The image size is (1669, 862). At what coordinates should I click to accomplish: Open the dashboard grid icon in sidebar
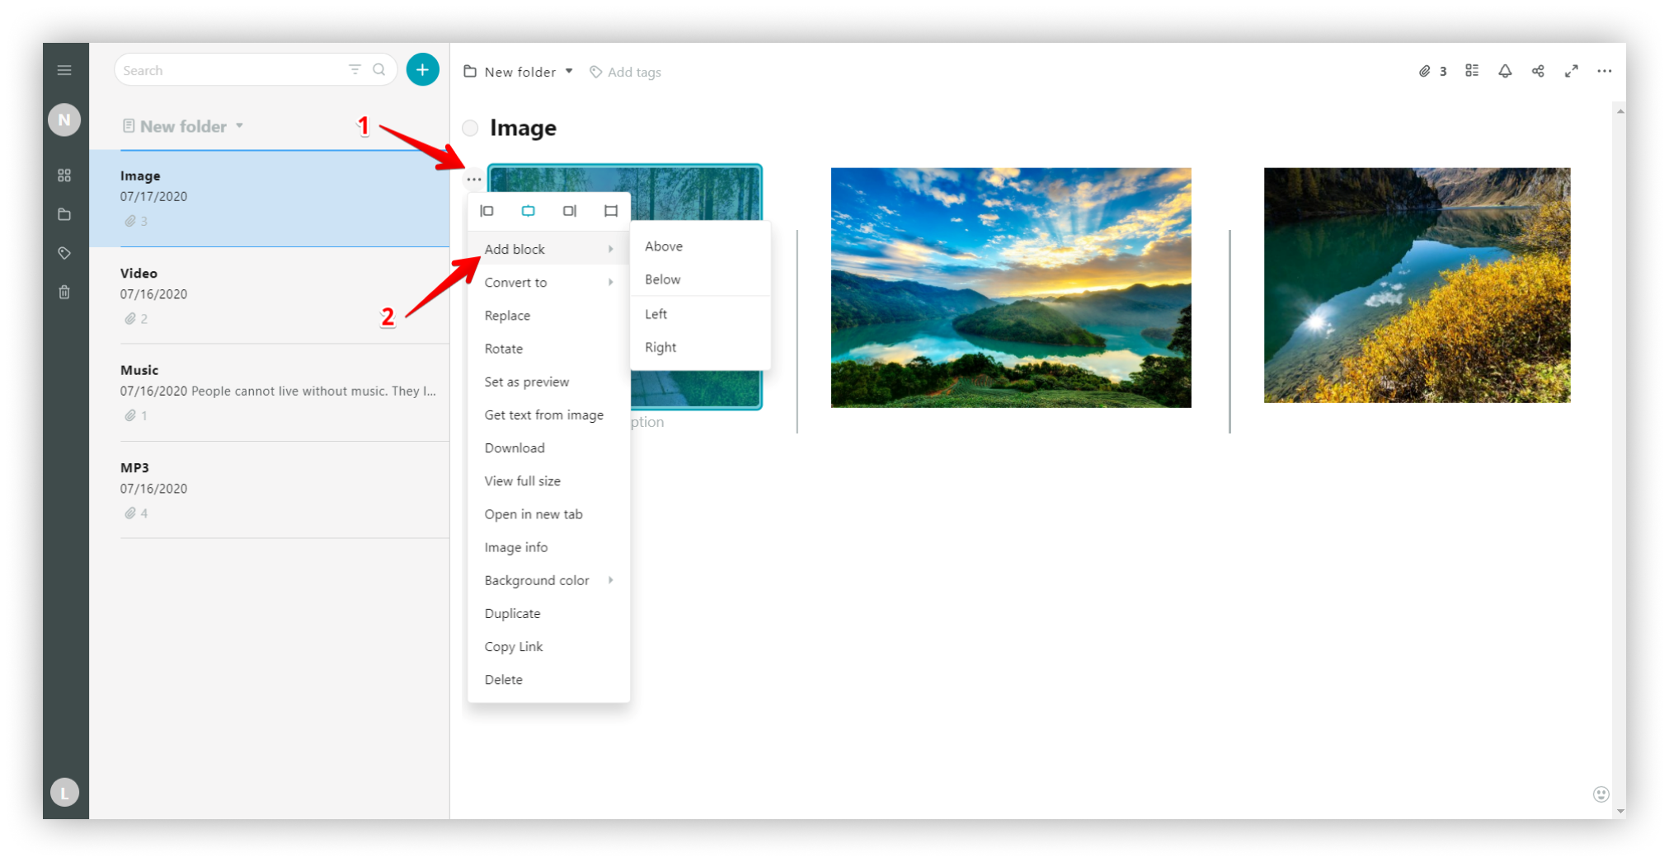pyautogui.click(x=64, y=176)
